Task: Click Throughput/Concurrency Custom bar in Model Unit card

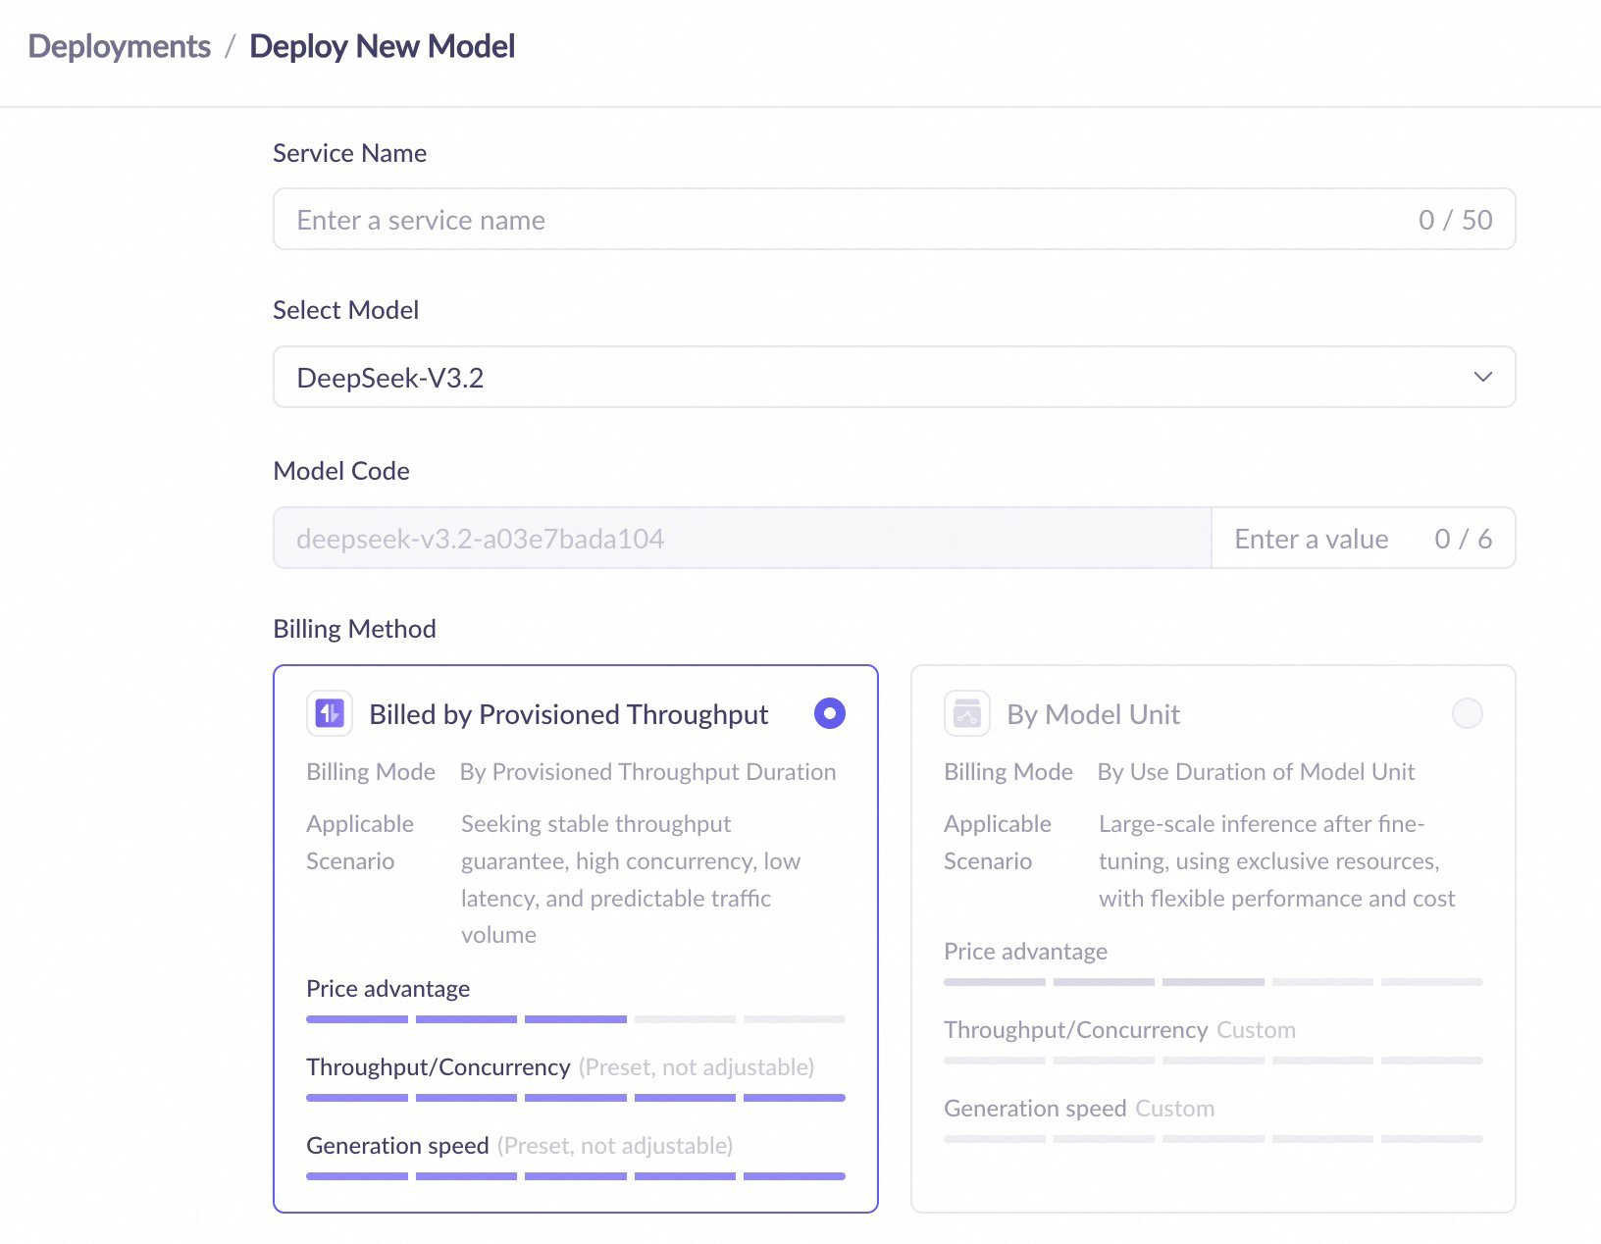Action: [x=1214, y=1061]
